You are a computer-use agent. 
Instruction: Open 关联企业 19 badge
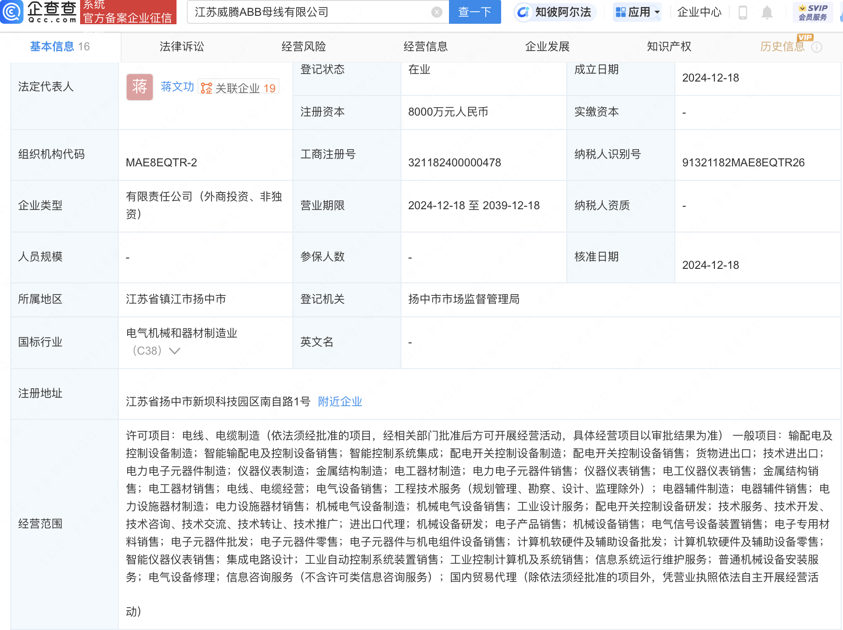coord(238,88)
